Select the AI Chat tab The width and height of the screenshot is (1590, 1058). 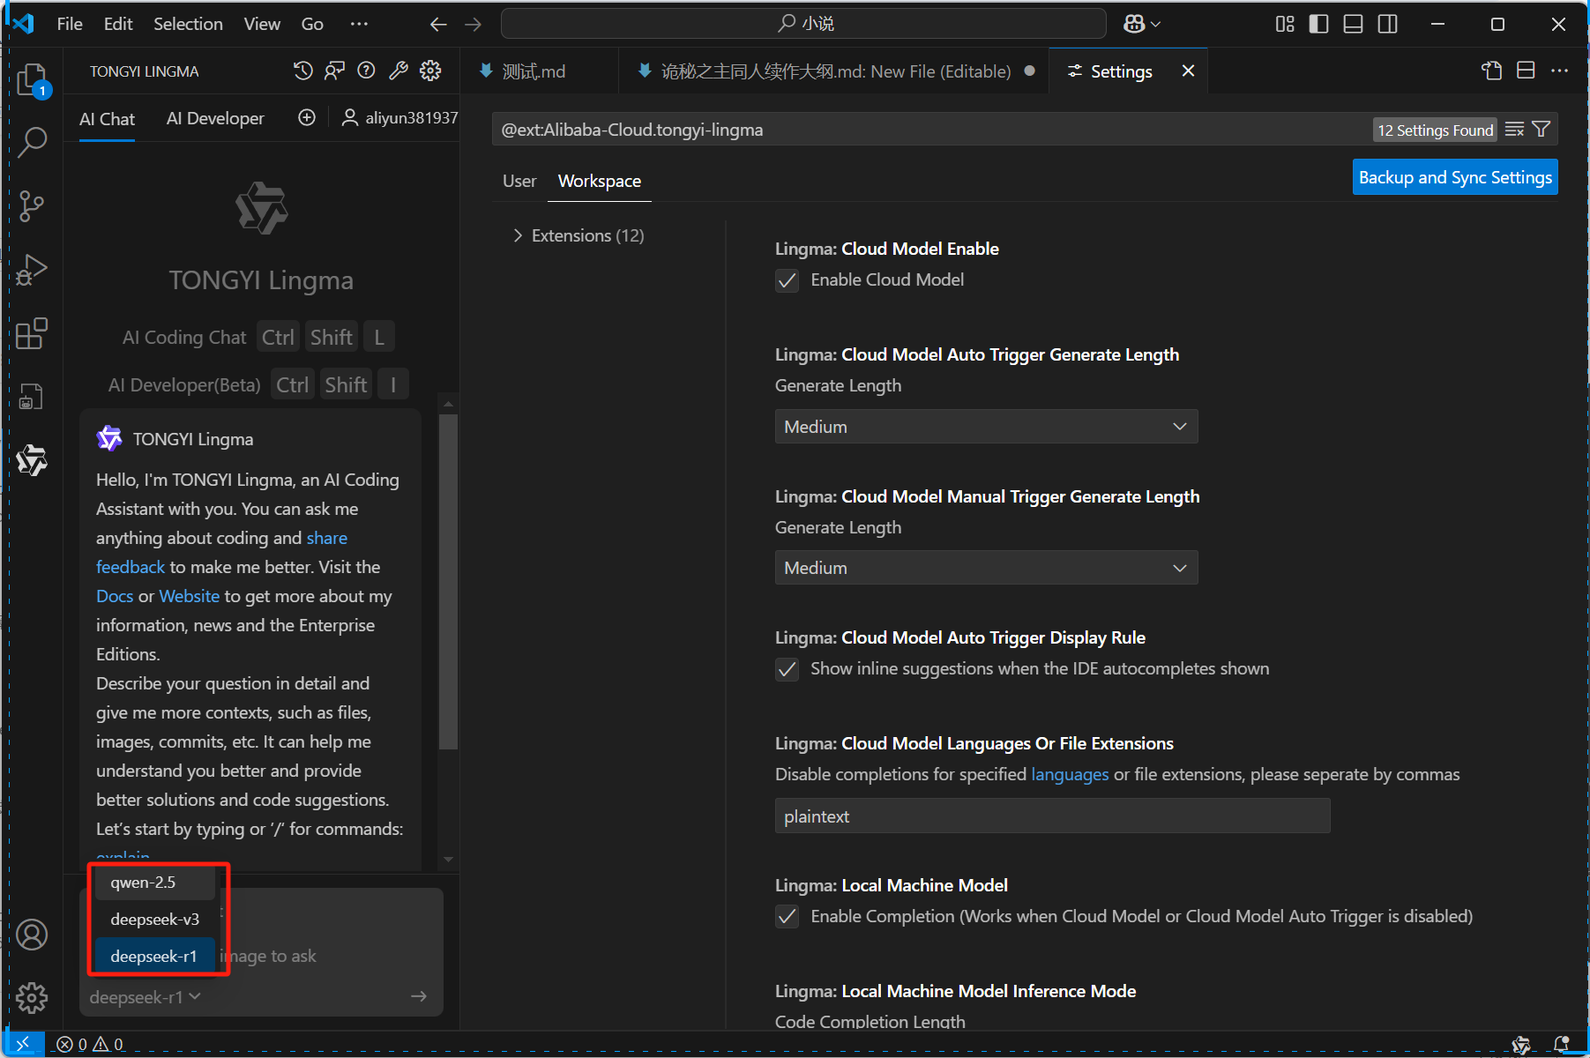tap(107, 119)
